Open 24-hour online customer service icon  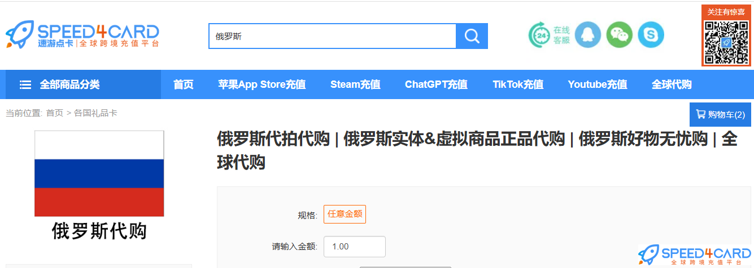pos(539,35)
